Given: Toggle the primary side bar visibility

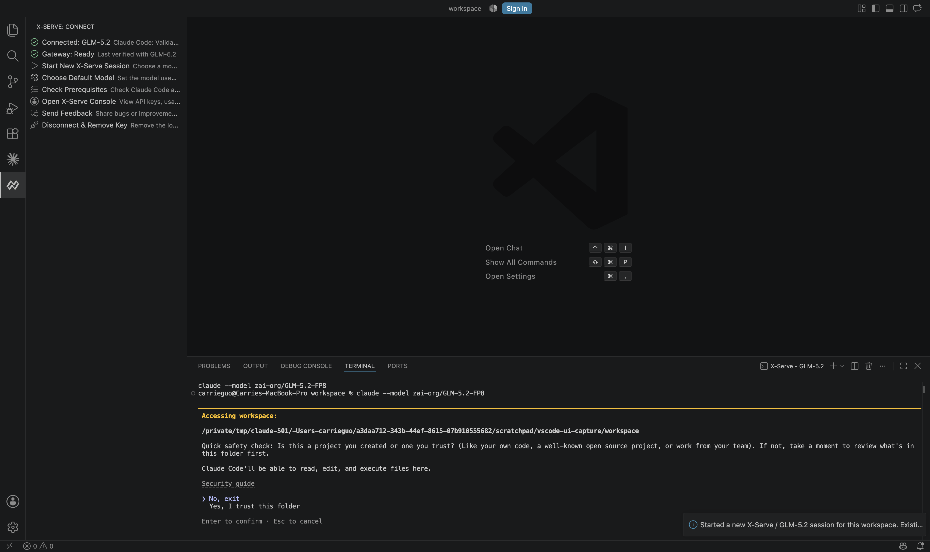Looking at the screenshot, I should pos(876,8).
